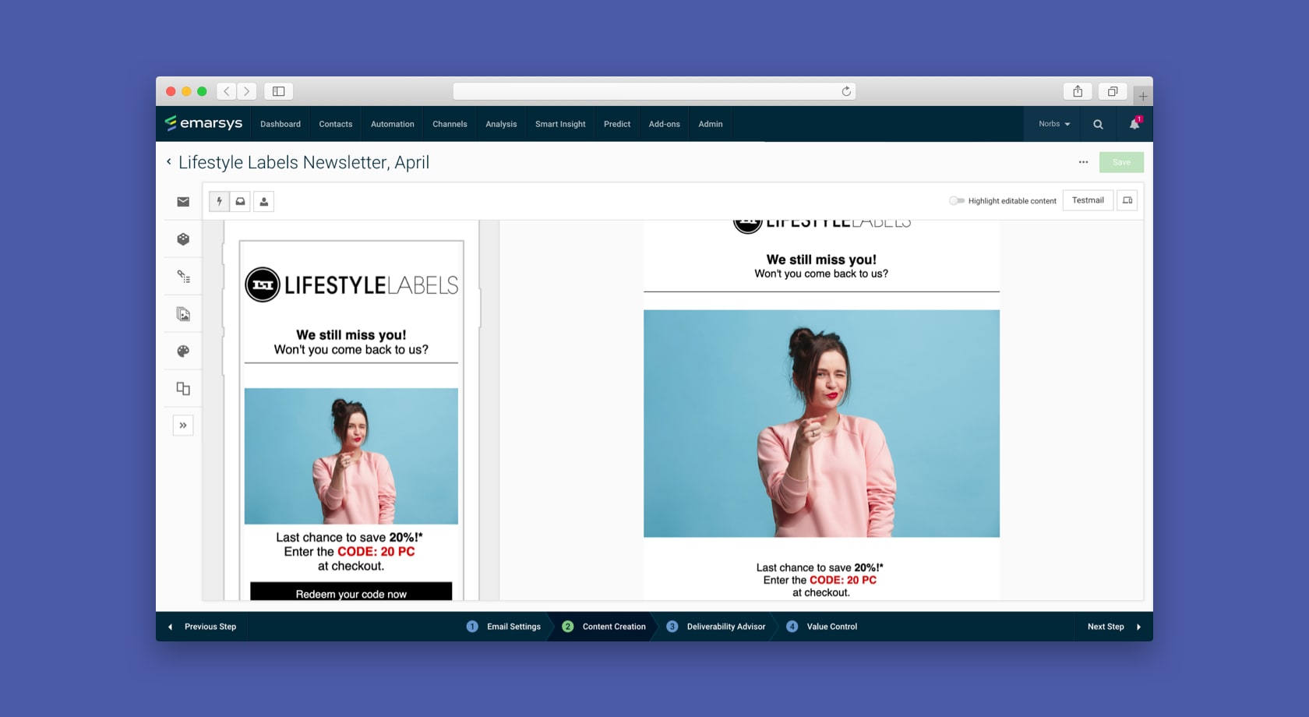
Task: Expand the sidebar with double chevron
Action: [x=183, y=426]
